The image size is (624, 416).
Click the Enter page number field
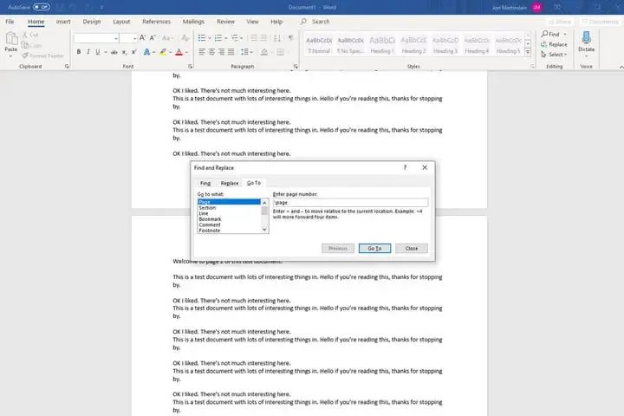pyautogui.click(x=350, y=202)
